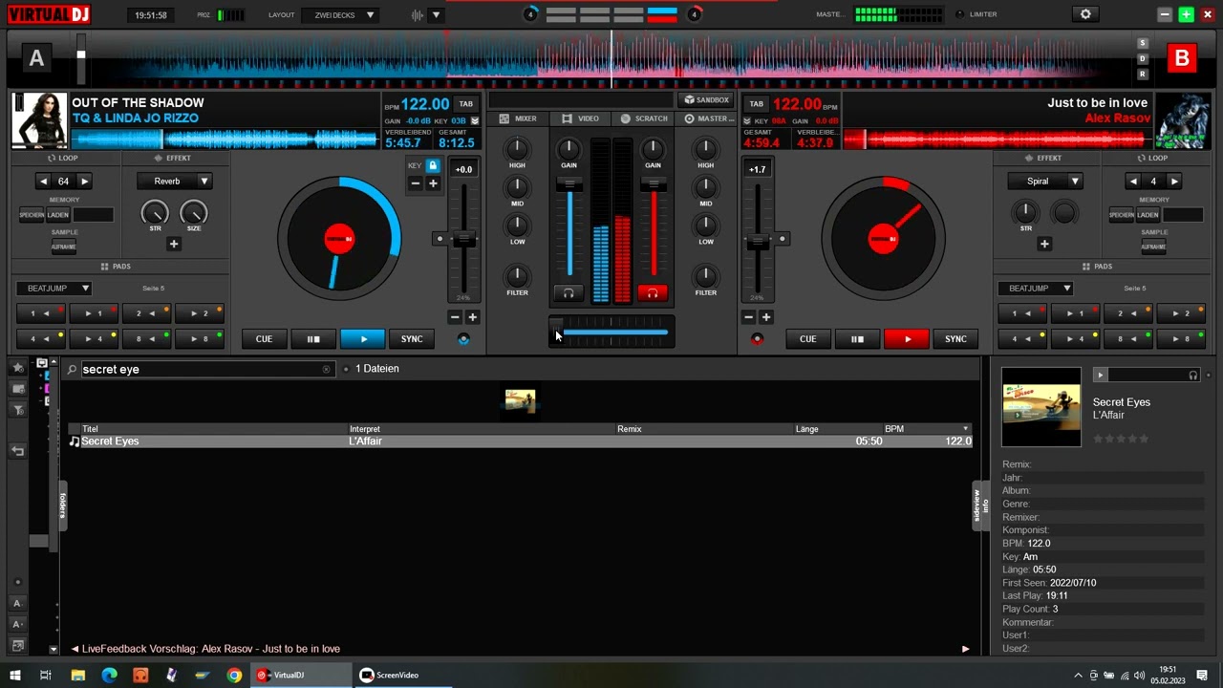Click SYNC on deck A
Screen dimensions: 1223x688
pyautogui.click(x=412, y=339)
